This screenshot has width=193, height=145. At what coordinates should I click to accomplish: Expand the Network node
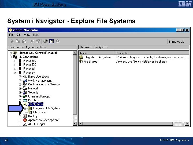coord(20,88)
